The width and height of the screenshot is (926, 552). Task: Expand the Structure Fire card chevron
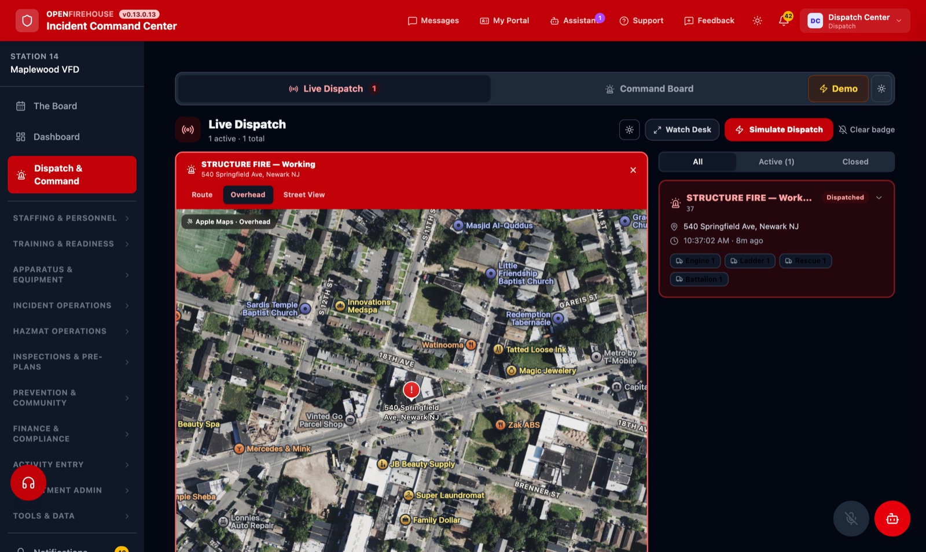(x=879, y=198)
